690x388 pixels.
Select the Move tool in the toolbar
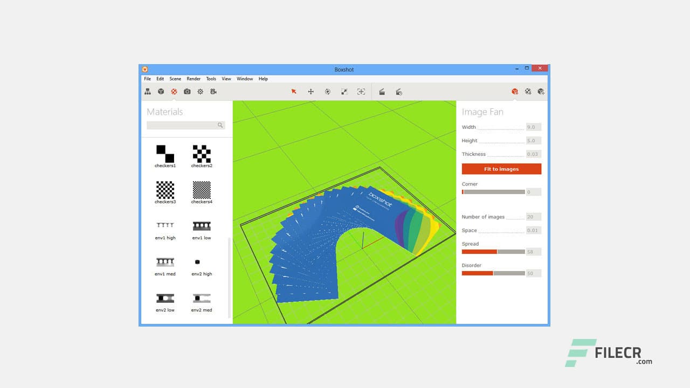pos(310,92)
